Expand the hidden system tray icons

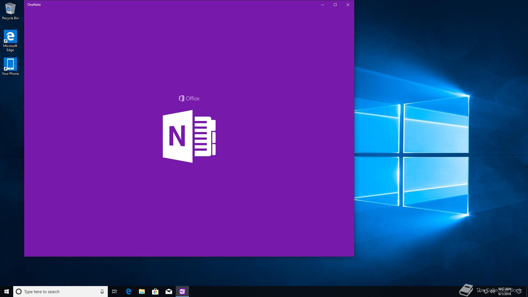click(479, 291)
